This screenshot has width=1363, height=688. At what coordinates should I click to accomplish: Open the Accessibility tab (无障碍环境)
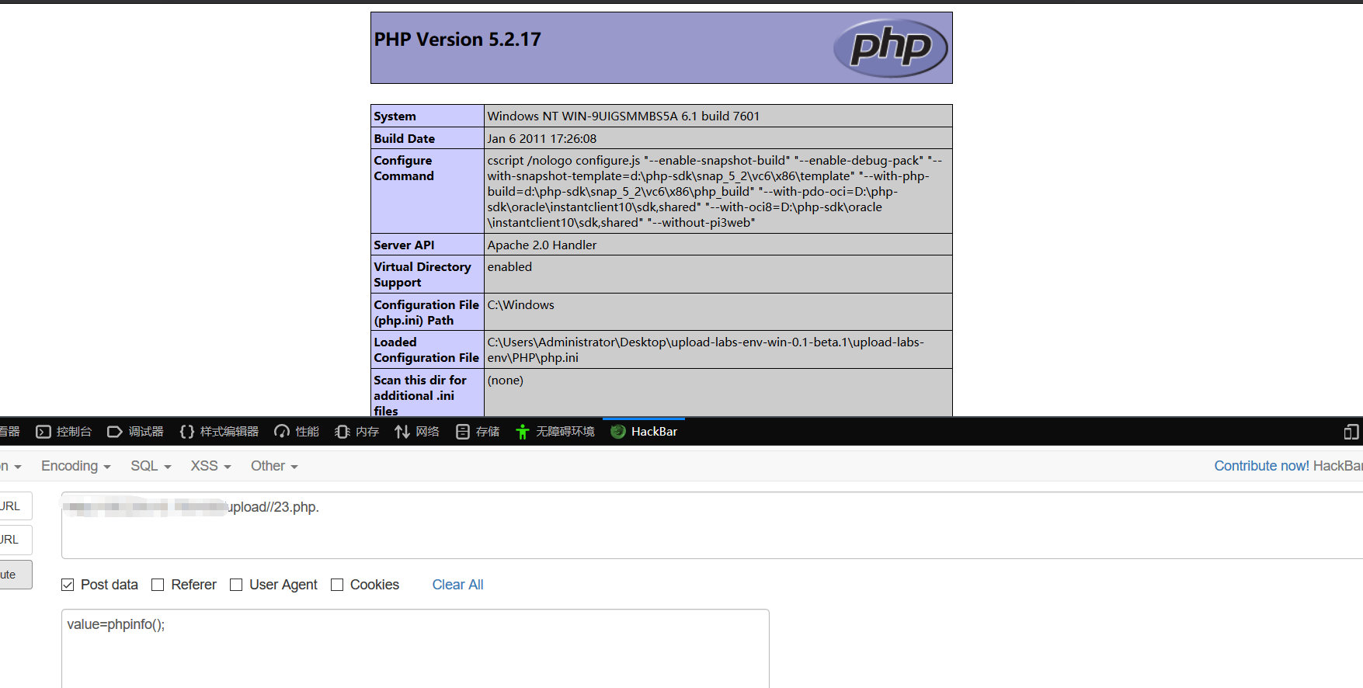[555, 432]
